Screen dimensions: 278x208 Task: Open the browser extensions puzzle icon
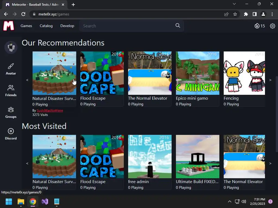click(x=246, y=14)
